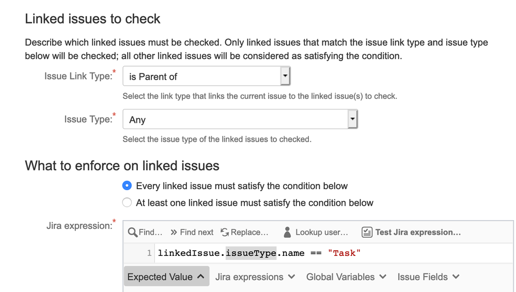Expand the Global Variables menu
This screenshot has height=292, width=516.
pos(346,277)
